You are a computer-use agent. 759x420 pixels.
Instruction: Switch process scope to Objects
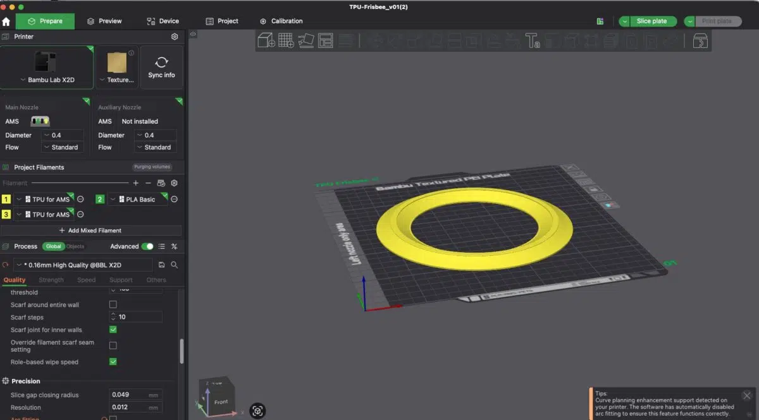tap(75, 246)
